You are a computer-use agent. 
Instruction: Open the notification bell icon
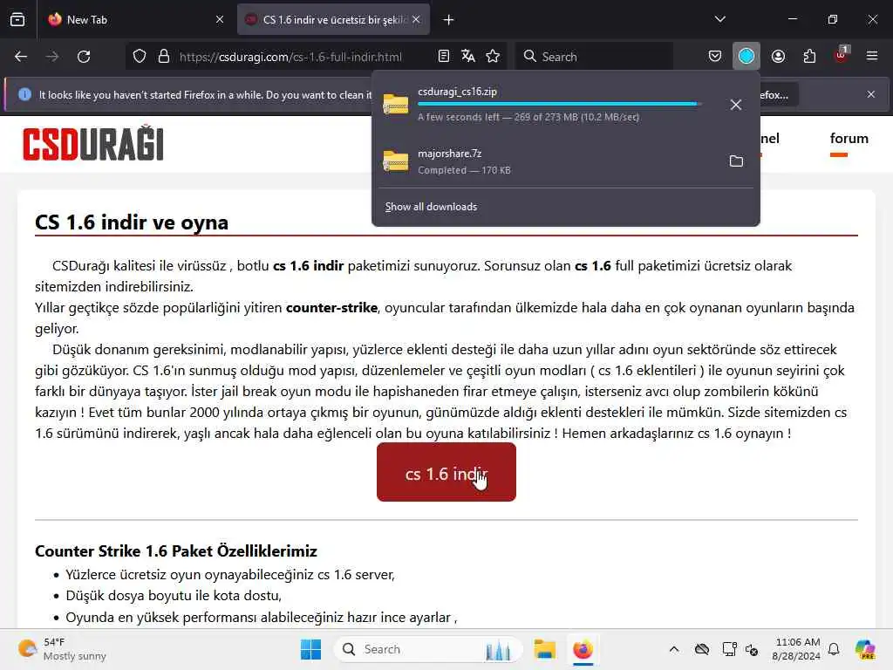click(x=834, y=649)
